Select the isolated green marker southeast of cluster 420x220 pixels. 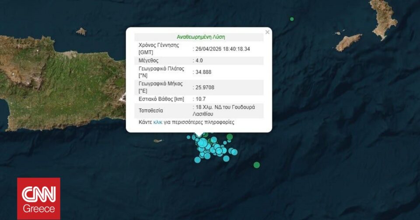coord(257,165)
